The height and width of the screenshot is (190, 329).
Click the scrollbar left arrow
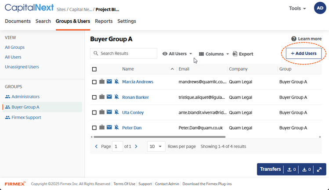[91, 137]
